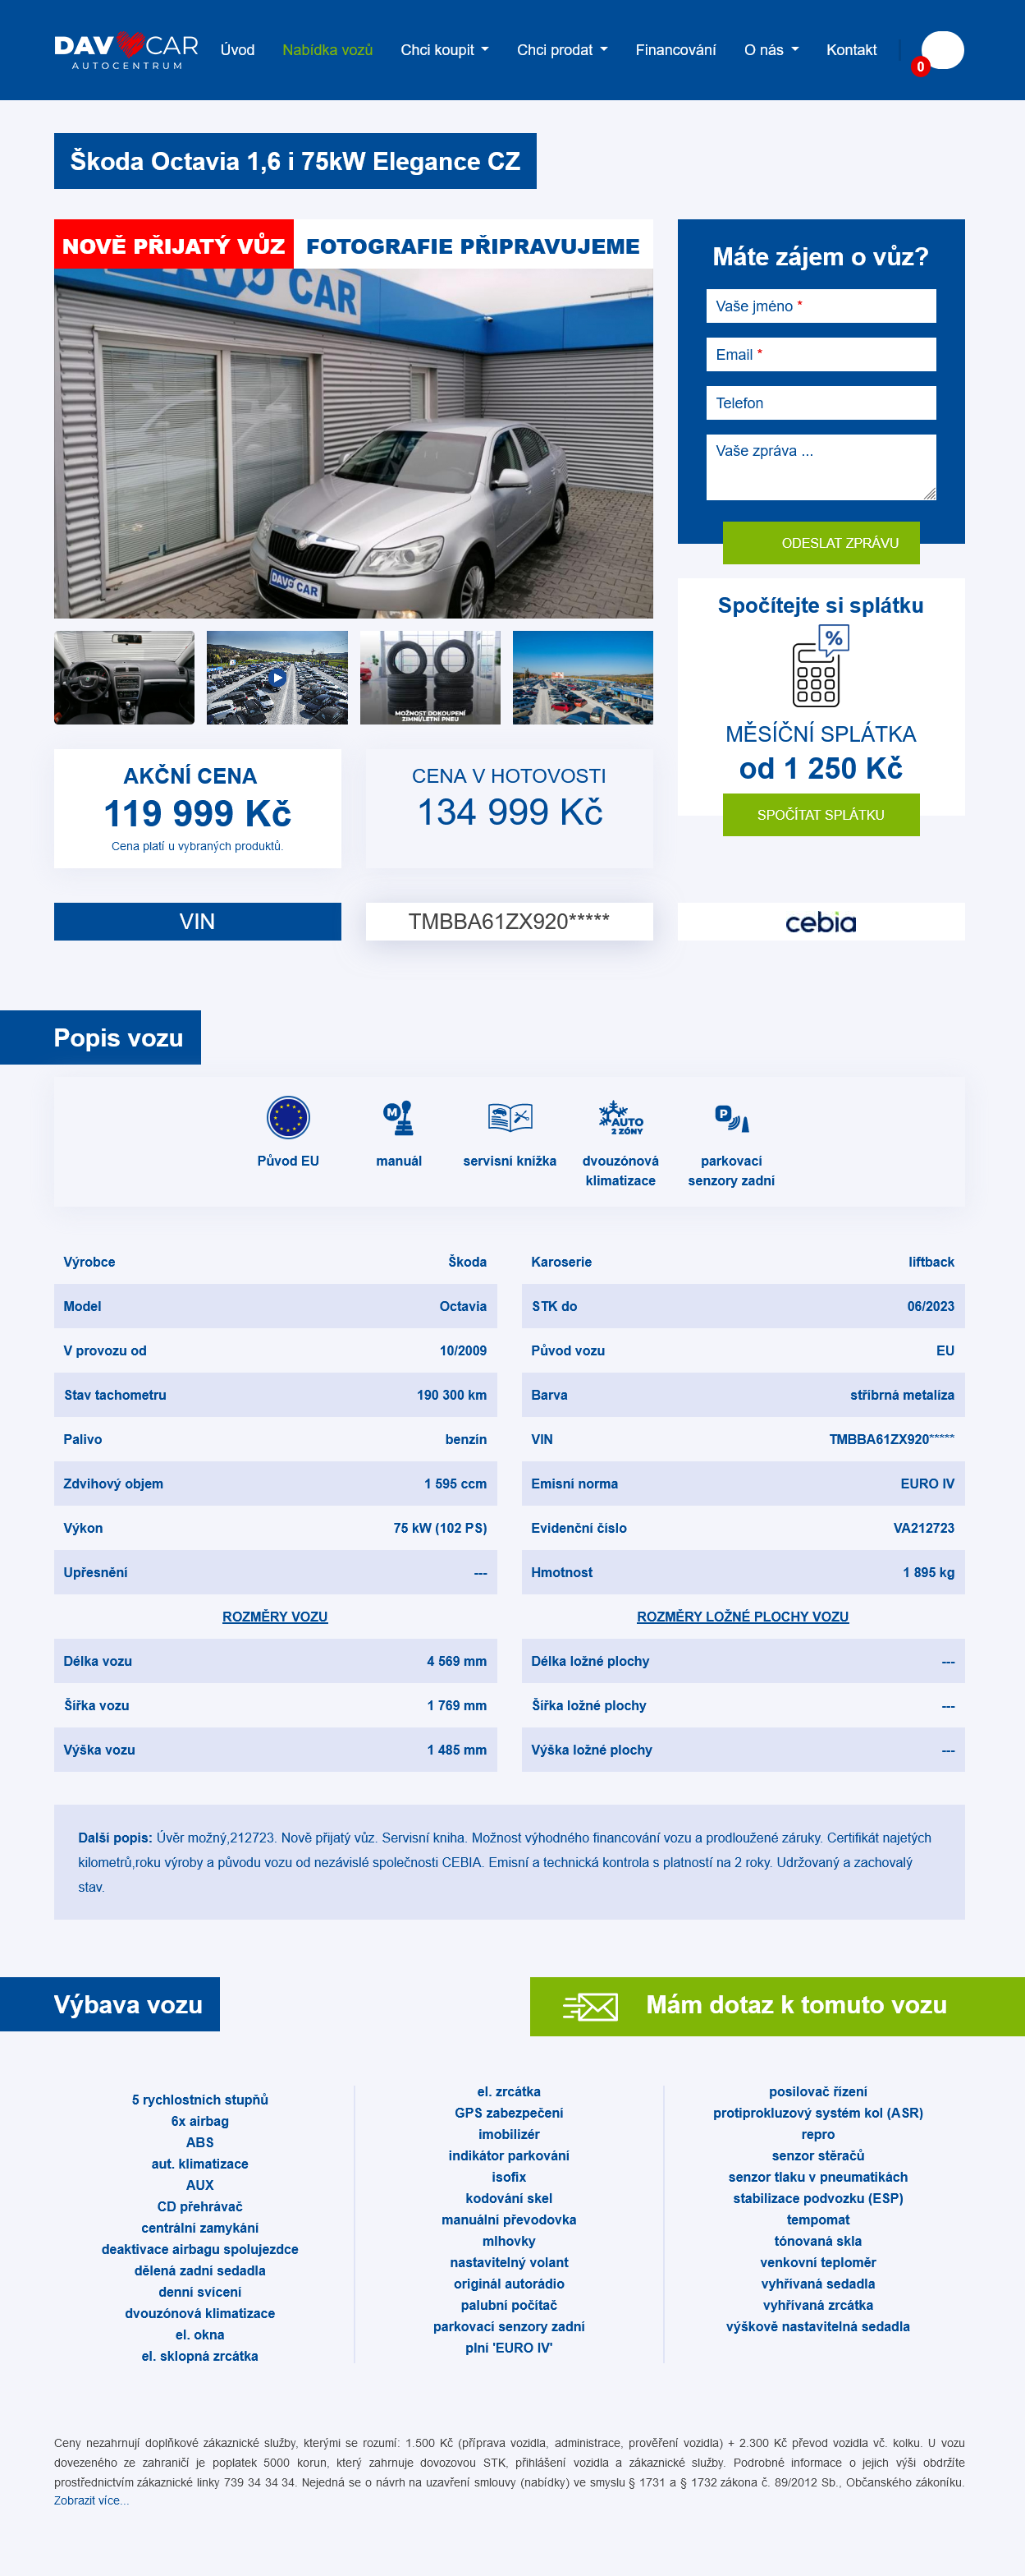Open Nabídka vozů menu item

[x=327, y=50]
